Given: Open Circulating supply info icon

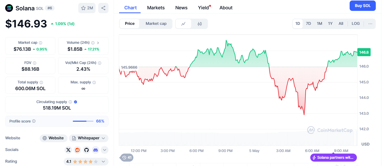Looking at the screenshot, I should (70, 102).
